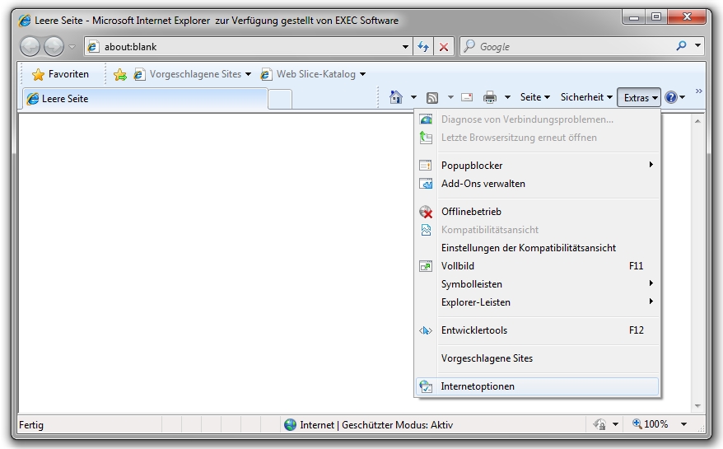The image size is (723, 449).
Task: Click Internet | Geschützter Modus: Aktiv text
Action: [x=376, y=425]
